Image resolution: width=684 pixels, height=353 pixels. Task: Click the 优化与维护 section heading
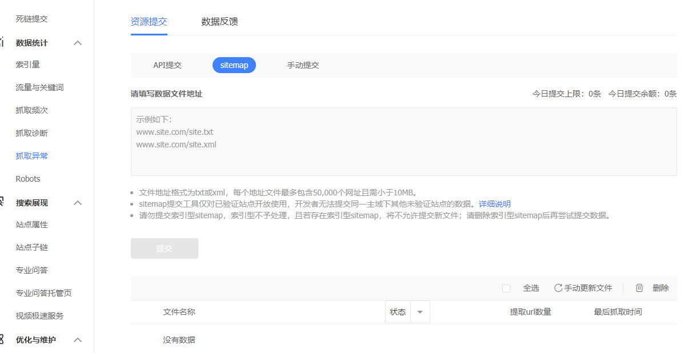pos(36,340)
